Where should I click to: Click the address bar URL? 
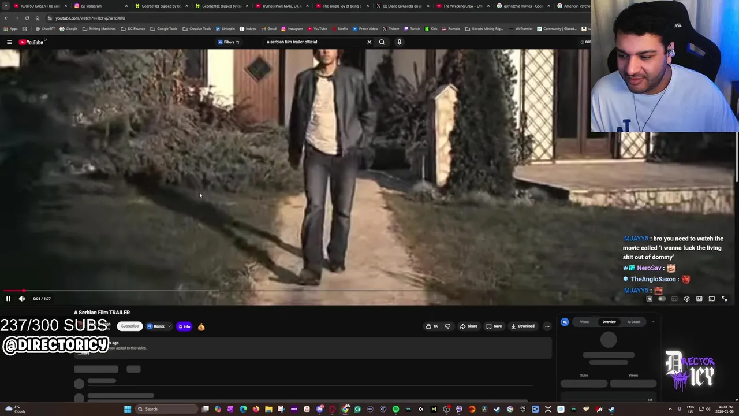tap(90, 18)
